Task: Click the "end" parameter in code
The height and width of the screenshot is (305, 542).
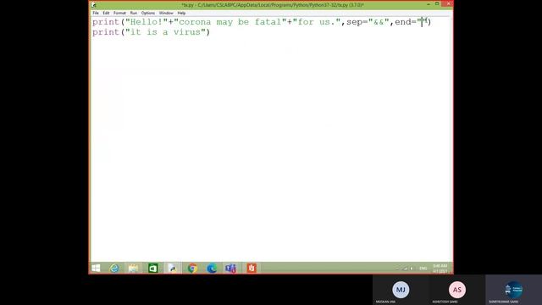Action: click(403, 22)
